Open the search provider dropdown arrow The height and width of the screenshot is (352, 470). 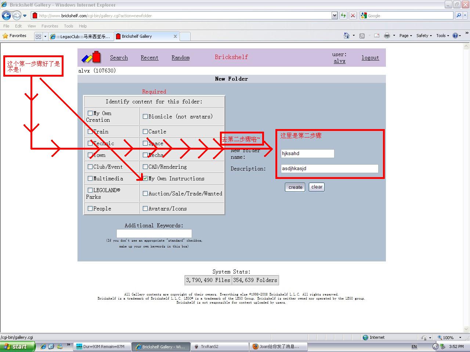point(465,15)
